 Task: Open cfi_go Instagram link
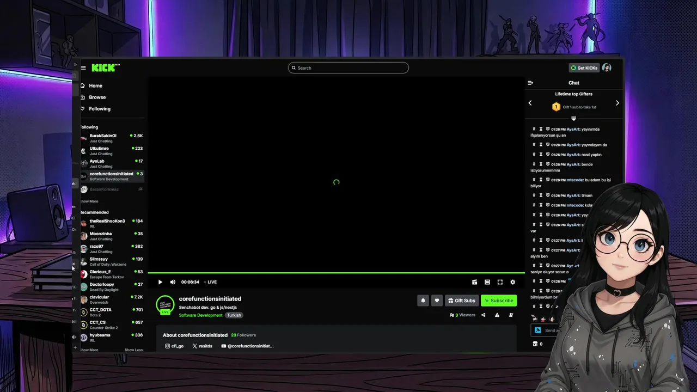174,346
